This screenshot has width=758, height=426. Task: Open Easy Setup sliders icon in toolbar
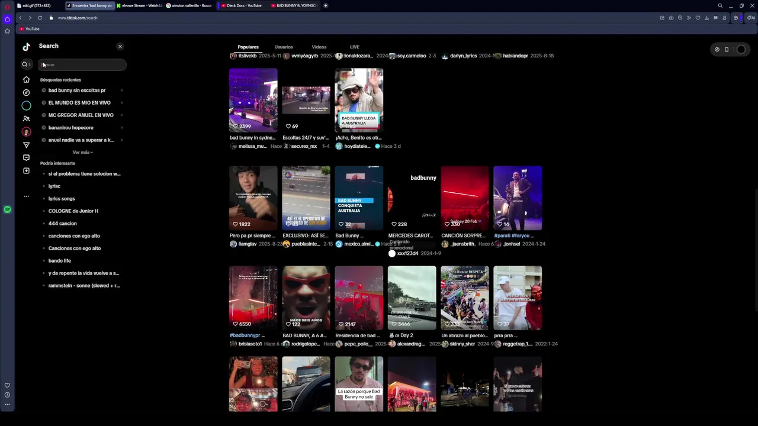tap(715, 18)
